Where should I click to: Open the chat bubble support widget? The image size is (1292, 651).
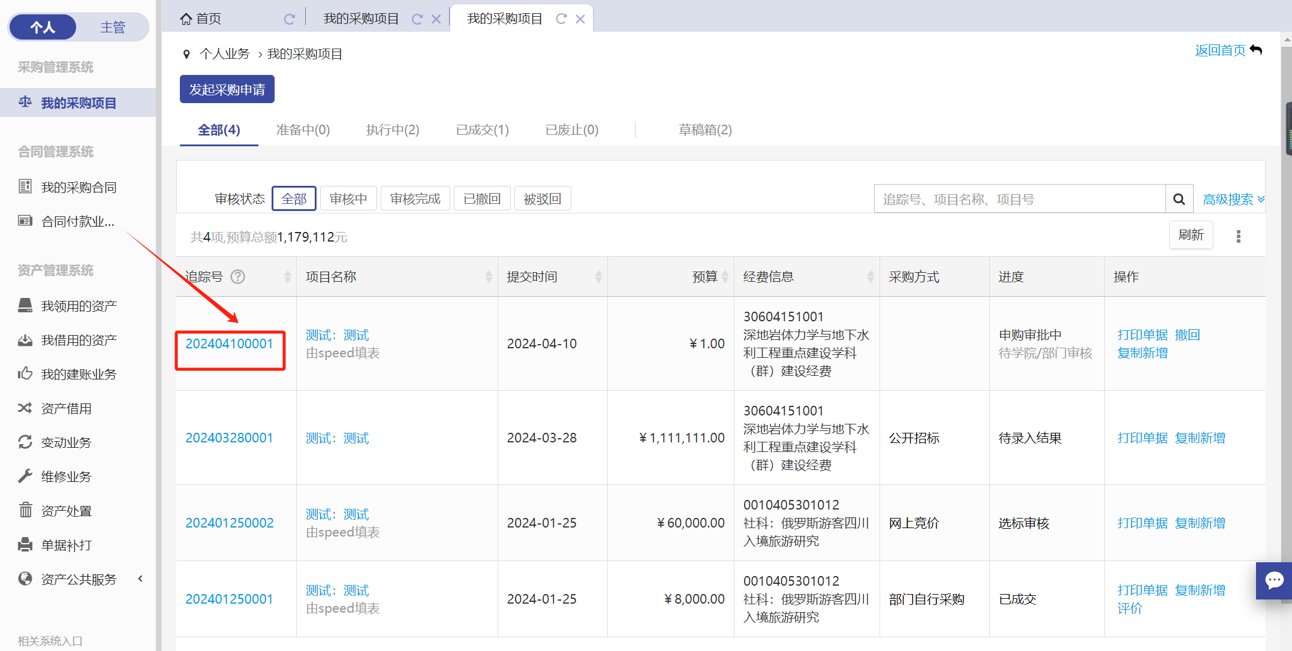[1274, 580]
